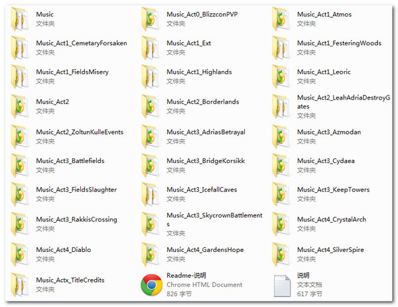The height and width of the screenshot is (307, 398).
Task: Select the Music_Act1_Ext folder icon
Action: pos(151,48)
